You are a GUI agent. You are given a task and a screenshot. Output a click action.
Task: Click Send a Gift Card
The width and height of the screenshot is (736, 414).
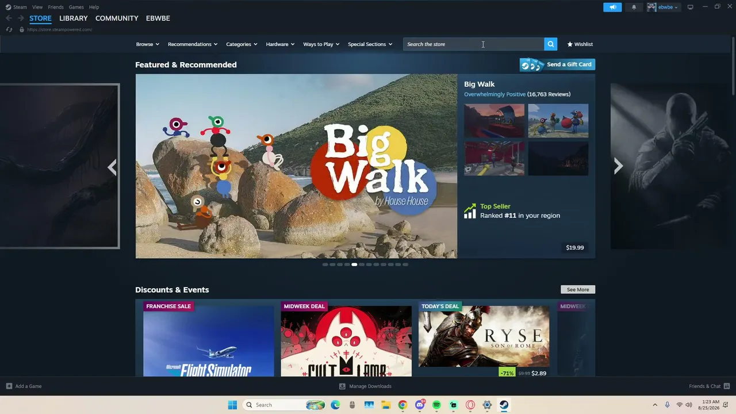tap(557, 64)
